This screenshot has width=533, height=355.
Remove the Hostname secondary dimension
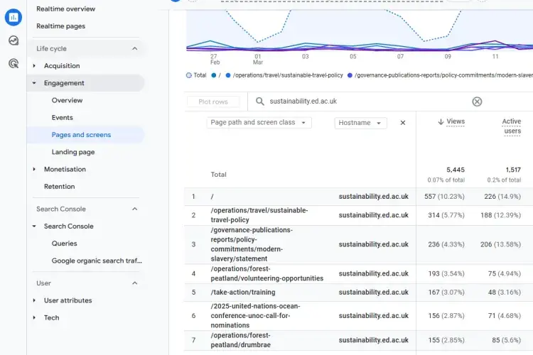(x=403, y=123)
